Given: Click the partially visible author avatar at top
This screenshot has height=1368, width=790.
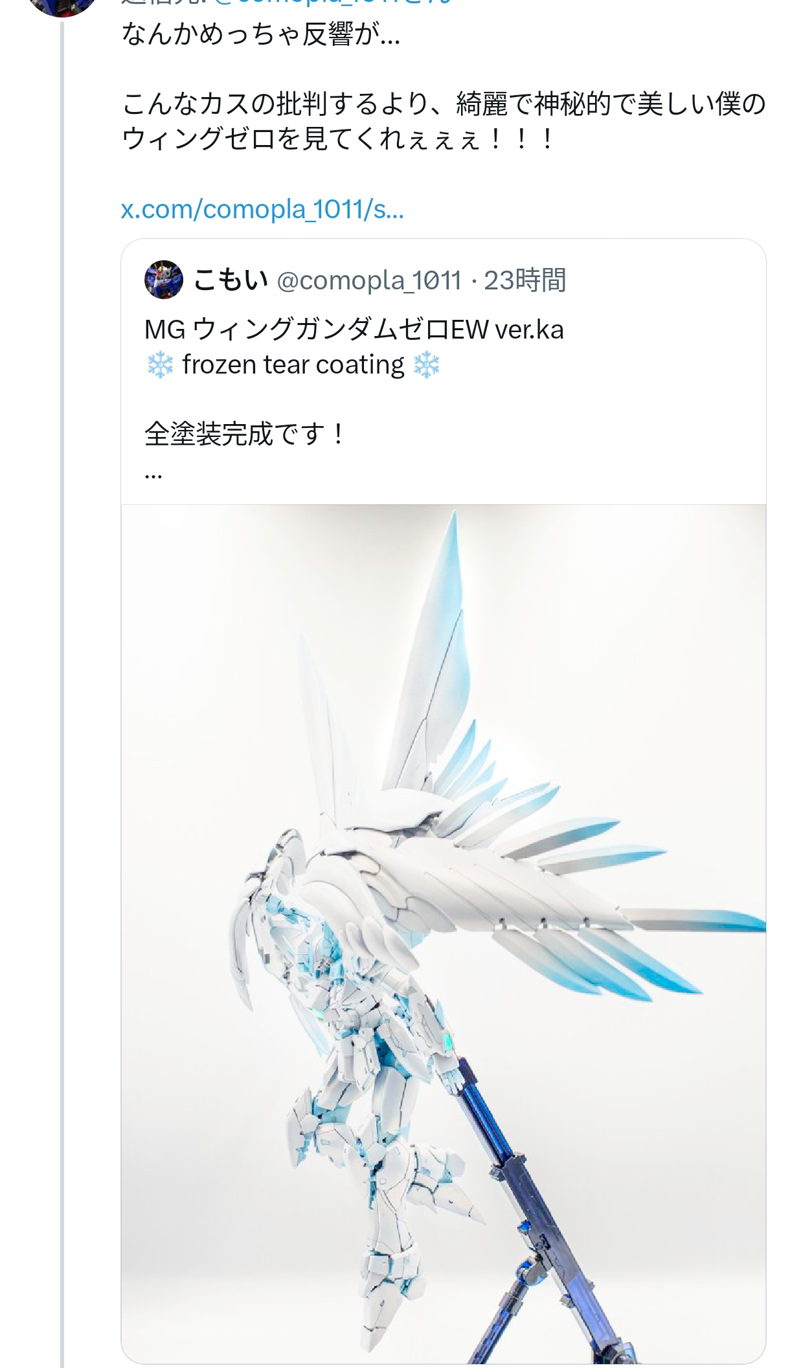Looking at the screenshot, I should 63,6.
